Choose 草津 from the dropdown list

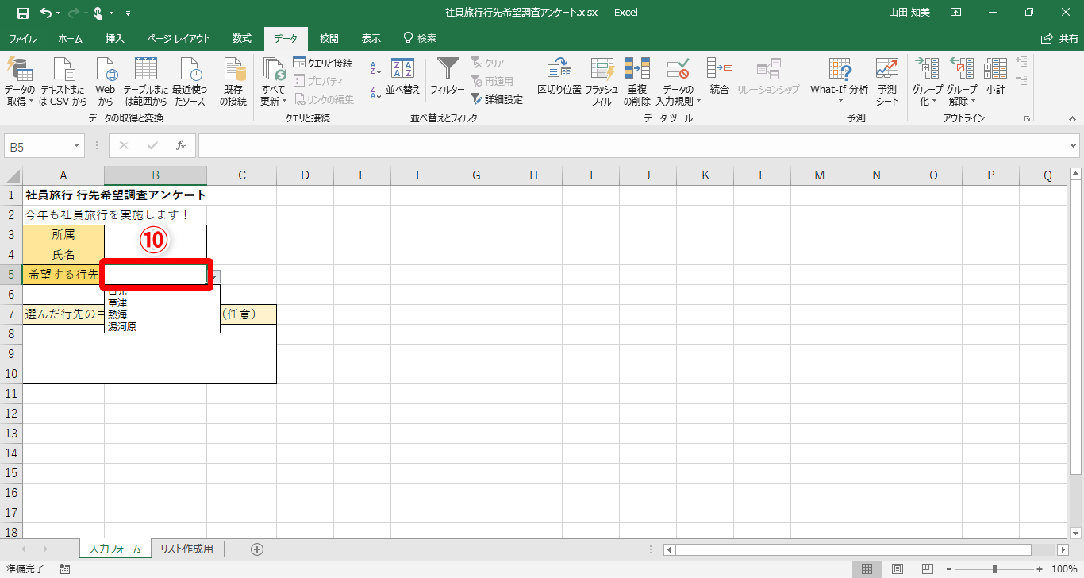117,303
